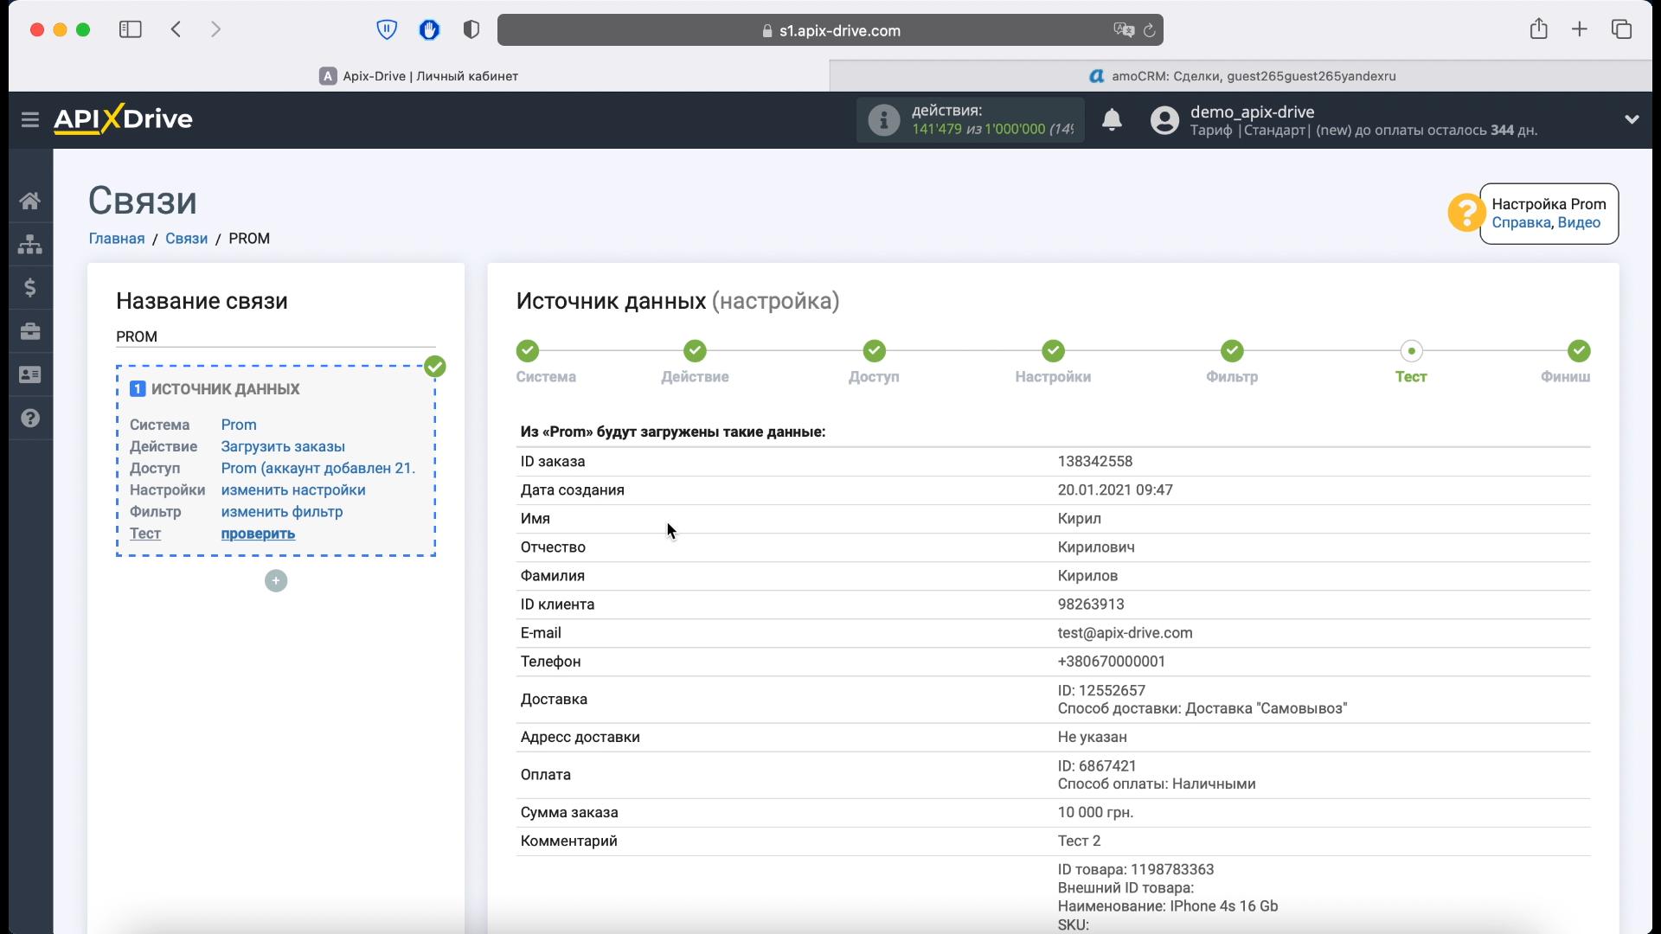Go to the Финиш step

click(1579, 351)
